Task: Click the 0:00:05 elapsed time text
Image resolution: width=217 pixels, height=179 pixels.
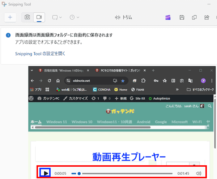Action: (x=60, y=174)
